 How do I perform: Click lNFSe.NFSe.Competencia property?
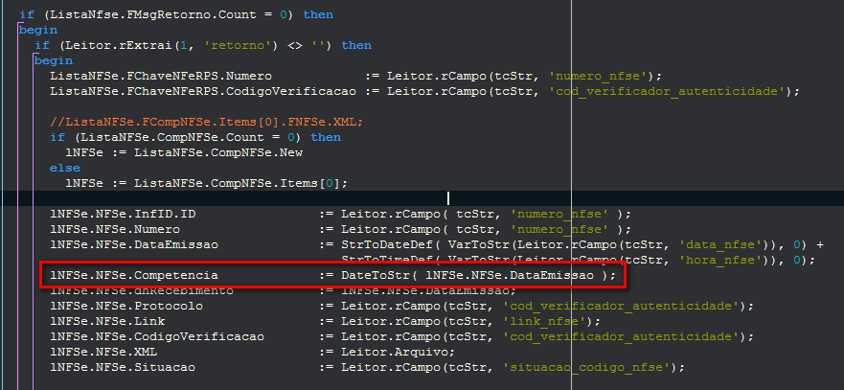(x=134, y=275)
